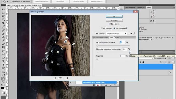This screenshot has width=176, height=99.
Task: Click the lock position icon in Layers panel
Action: click(141, 62)
